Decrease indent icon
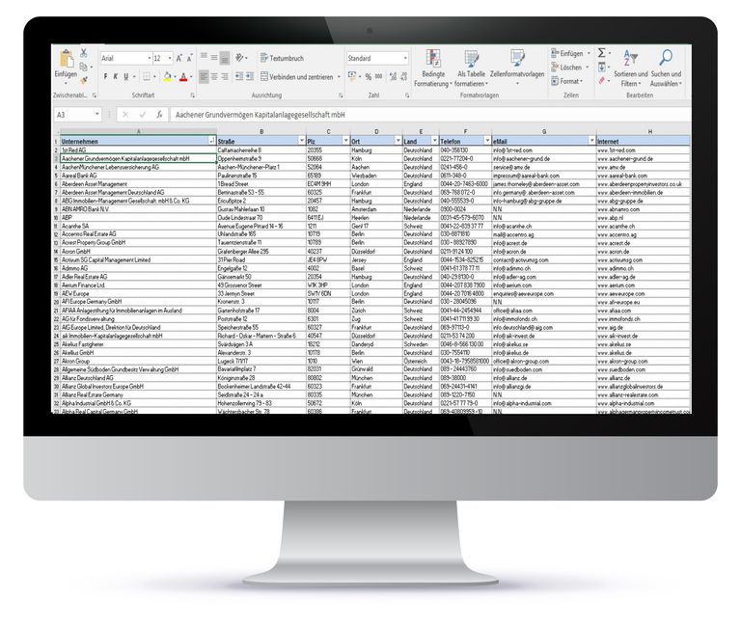The width and height of the screenshot is (741, 624). tap(239, 76)
